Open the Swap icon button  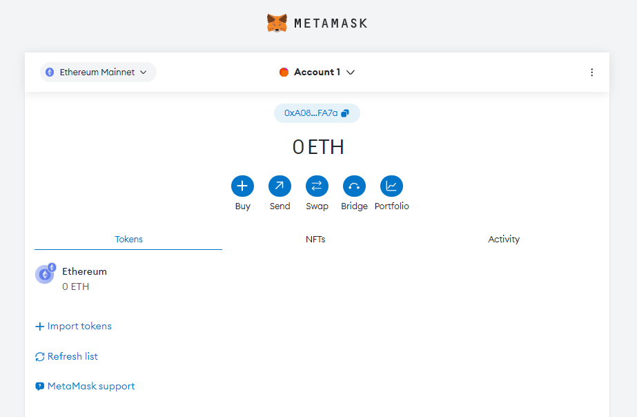(317, 186)
